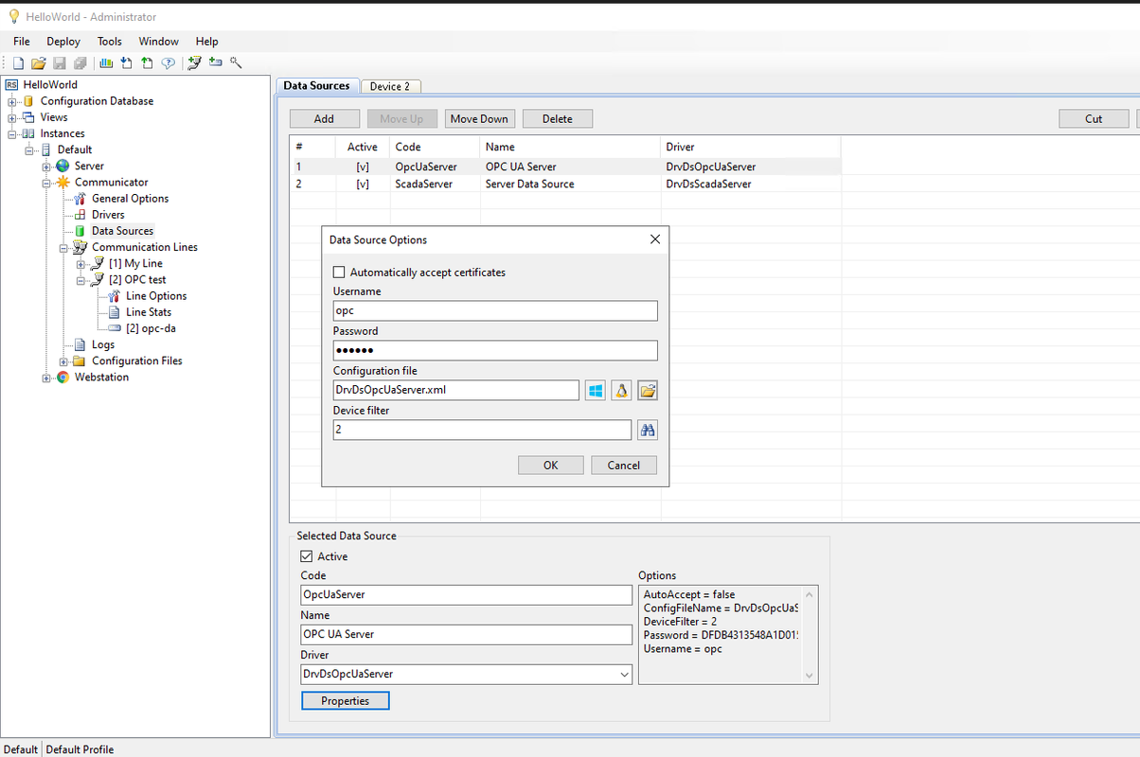The width and height of the screenshot is (1140, 757).
Task: Click the Add Line cable toolbar icon
Action: [x=194, y=63]
